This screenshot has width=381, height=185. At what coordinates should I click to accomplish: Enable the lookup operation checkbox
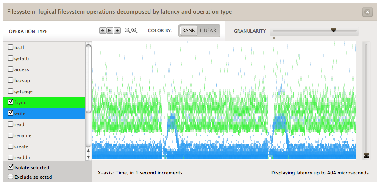(11, 80)
